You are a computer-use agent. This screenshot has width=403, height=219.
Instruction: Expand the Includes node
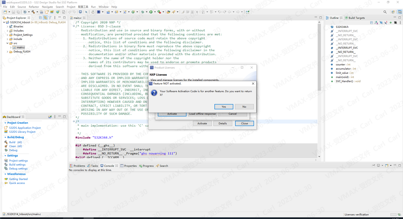point(7,31)
